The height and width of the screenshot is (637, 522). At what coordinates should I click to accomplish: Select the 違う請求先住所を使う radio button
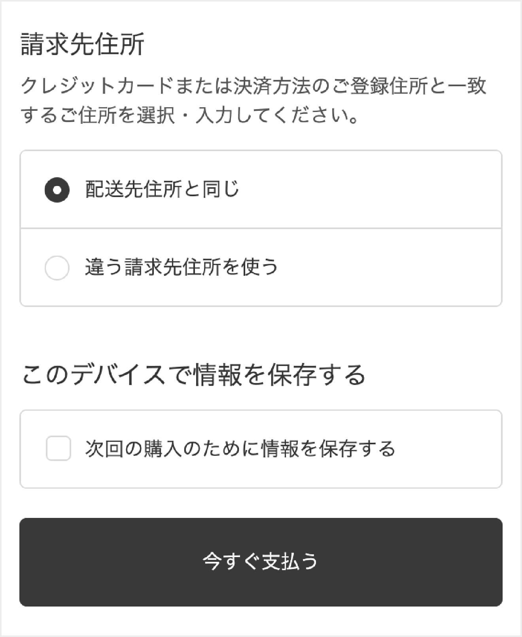[x=57, y=268]
